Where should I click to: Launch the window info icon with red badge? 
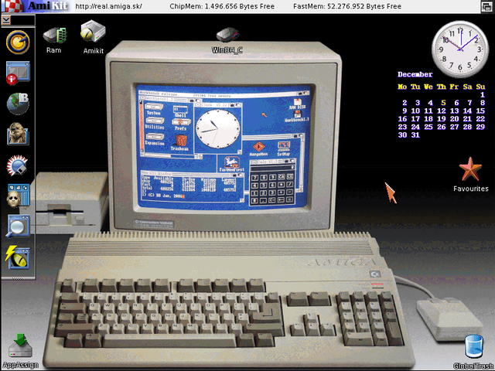18,73
